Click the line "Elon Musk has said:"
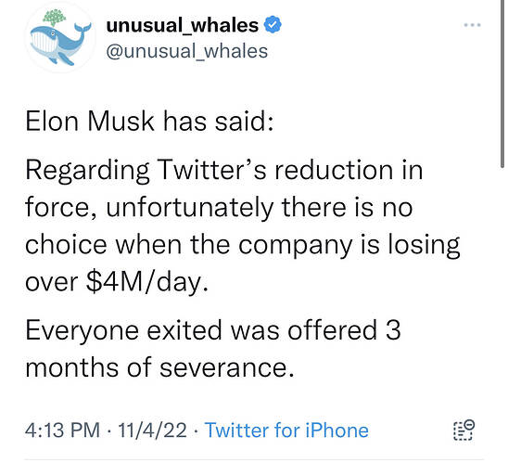This screenshot has height=463, width=508. click(x=149, y=122)
